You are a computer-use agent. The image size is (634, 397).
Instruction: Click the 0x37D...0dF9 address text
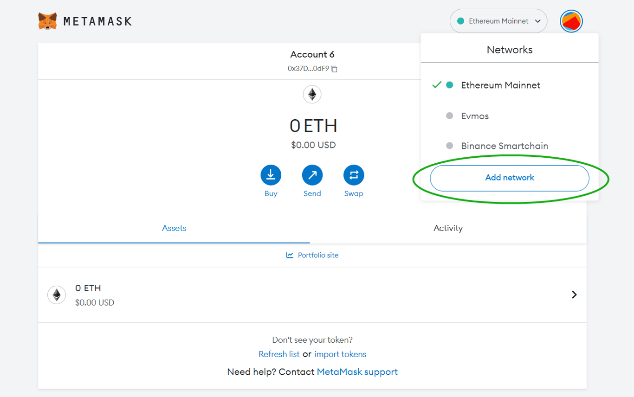coord(308,69)
